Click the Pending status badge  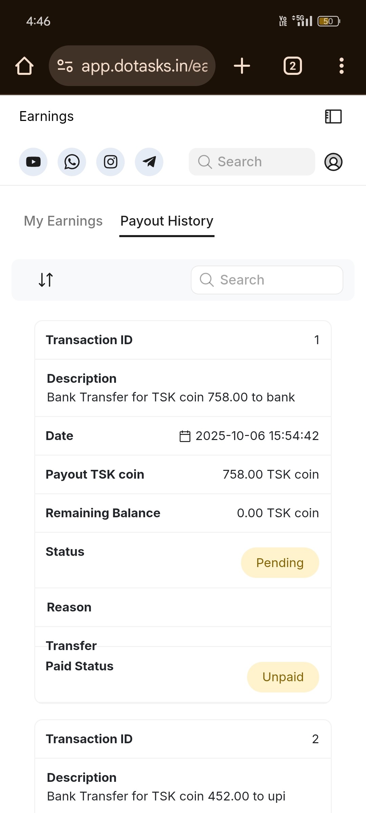pyautogui.click(x=280, y=563)
